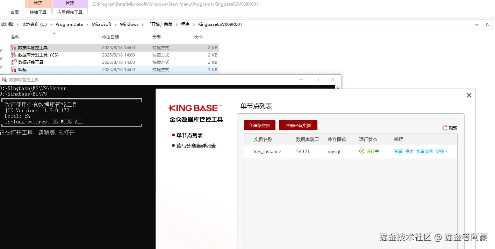The image size is (495, 249).
Task: Open the 查看 ribbon tab
Action: click(15, 12)
